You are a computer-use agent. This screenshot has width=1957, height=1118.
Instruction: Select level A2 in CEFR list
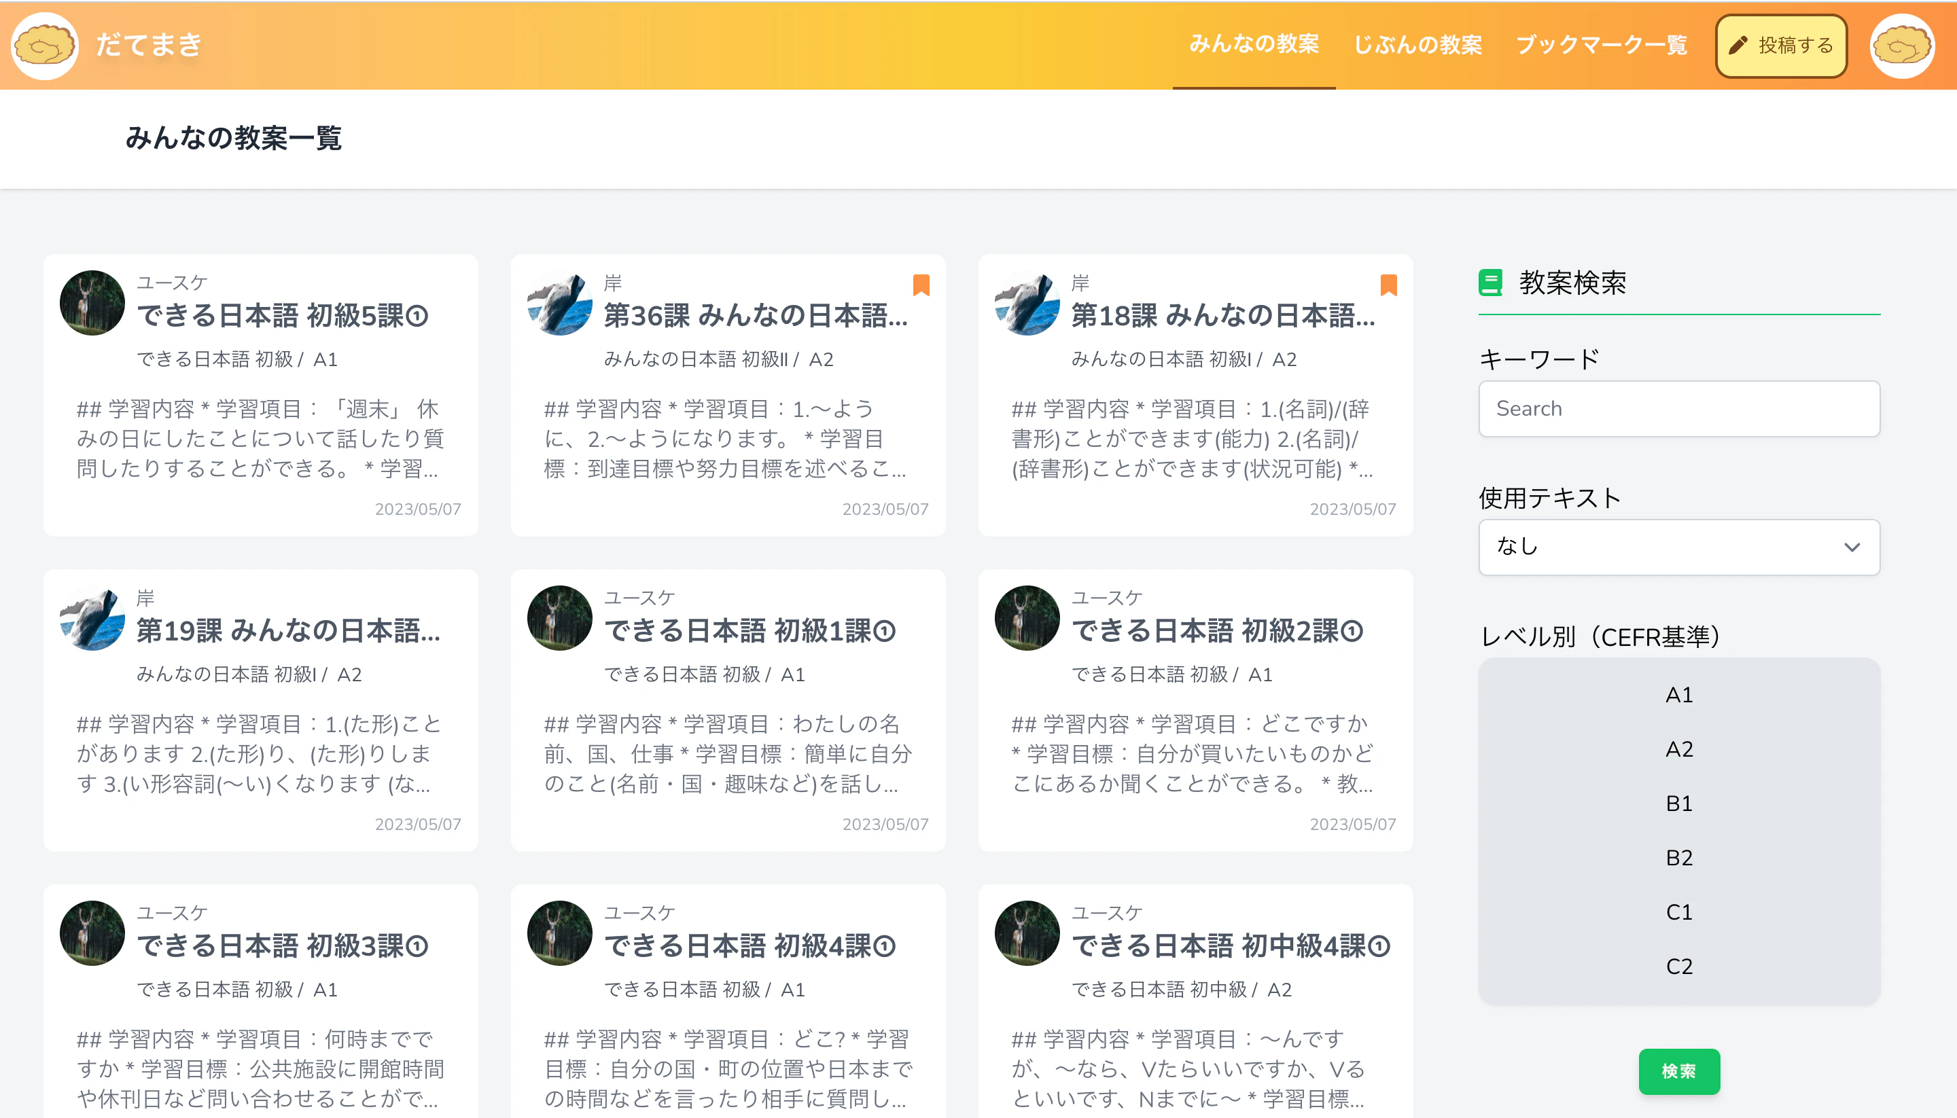pyautogui.click(x=1679, y=749)
